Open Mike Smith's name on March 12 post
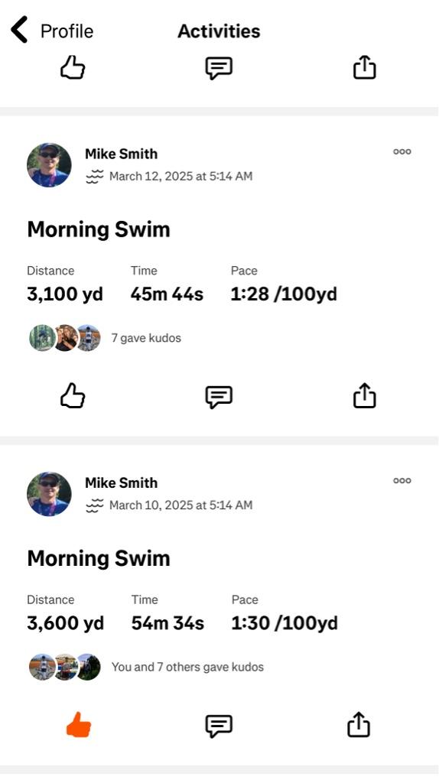439x783 pixels. [122, 154]
